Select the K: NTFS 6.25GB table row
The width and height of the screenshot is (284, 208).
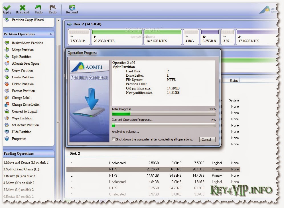coord(153,188)
